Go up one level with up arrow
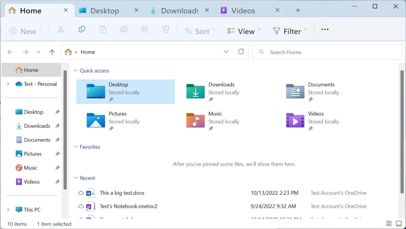The height and width of the screenshot is (229, 406). (52, 52)
